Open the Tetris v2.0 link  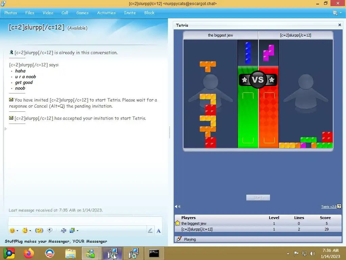click(328, 207)
